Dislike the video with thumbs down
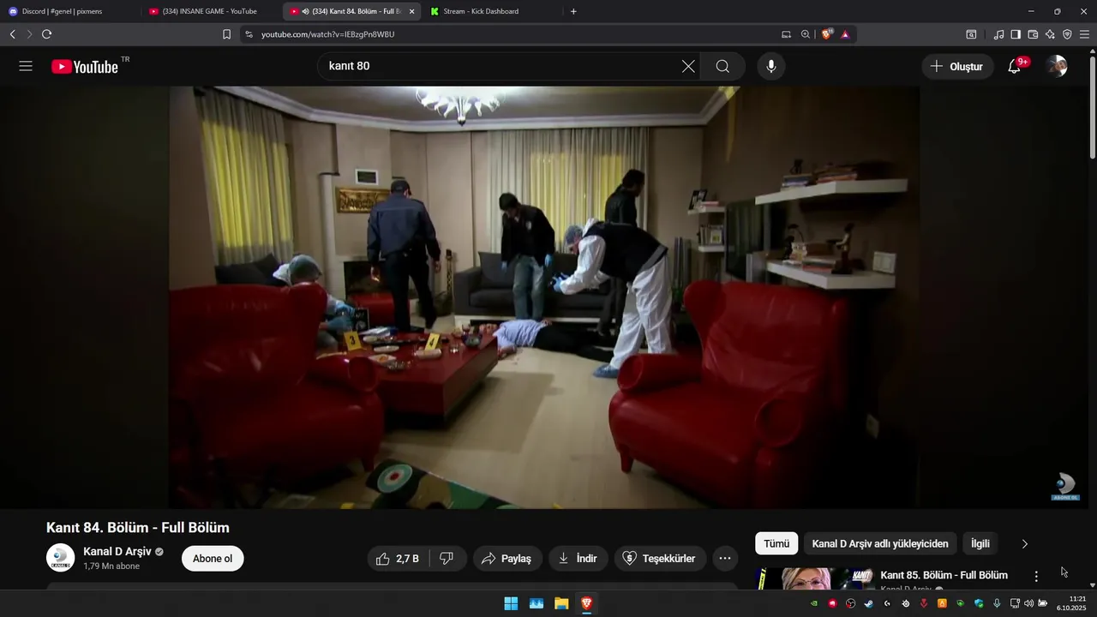1097x617 pixels. pyautogui.click(x=447, y=559)
